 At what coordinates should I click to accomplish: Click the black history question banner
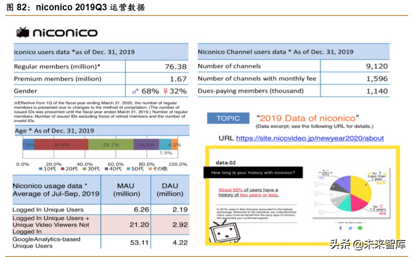(x=253, y=173)
